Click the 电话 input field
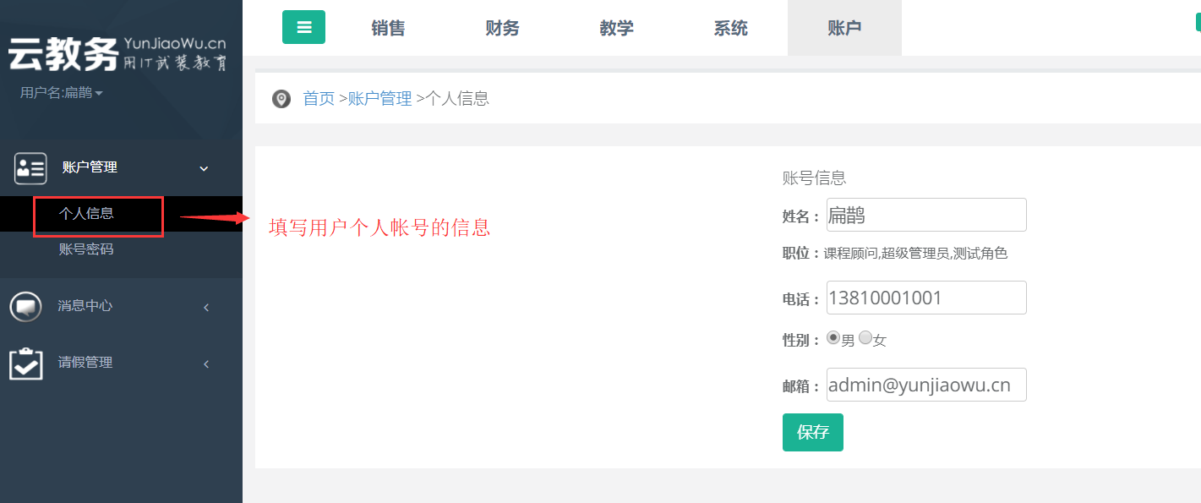Image resolution: width=1201 pixels, height=503 pixels. (926, 298)
